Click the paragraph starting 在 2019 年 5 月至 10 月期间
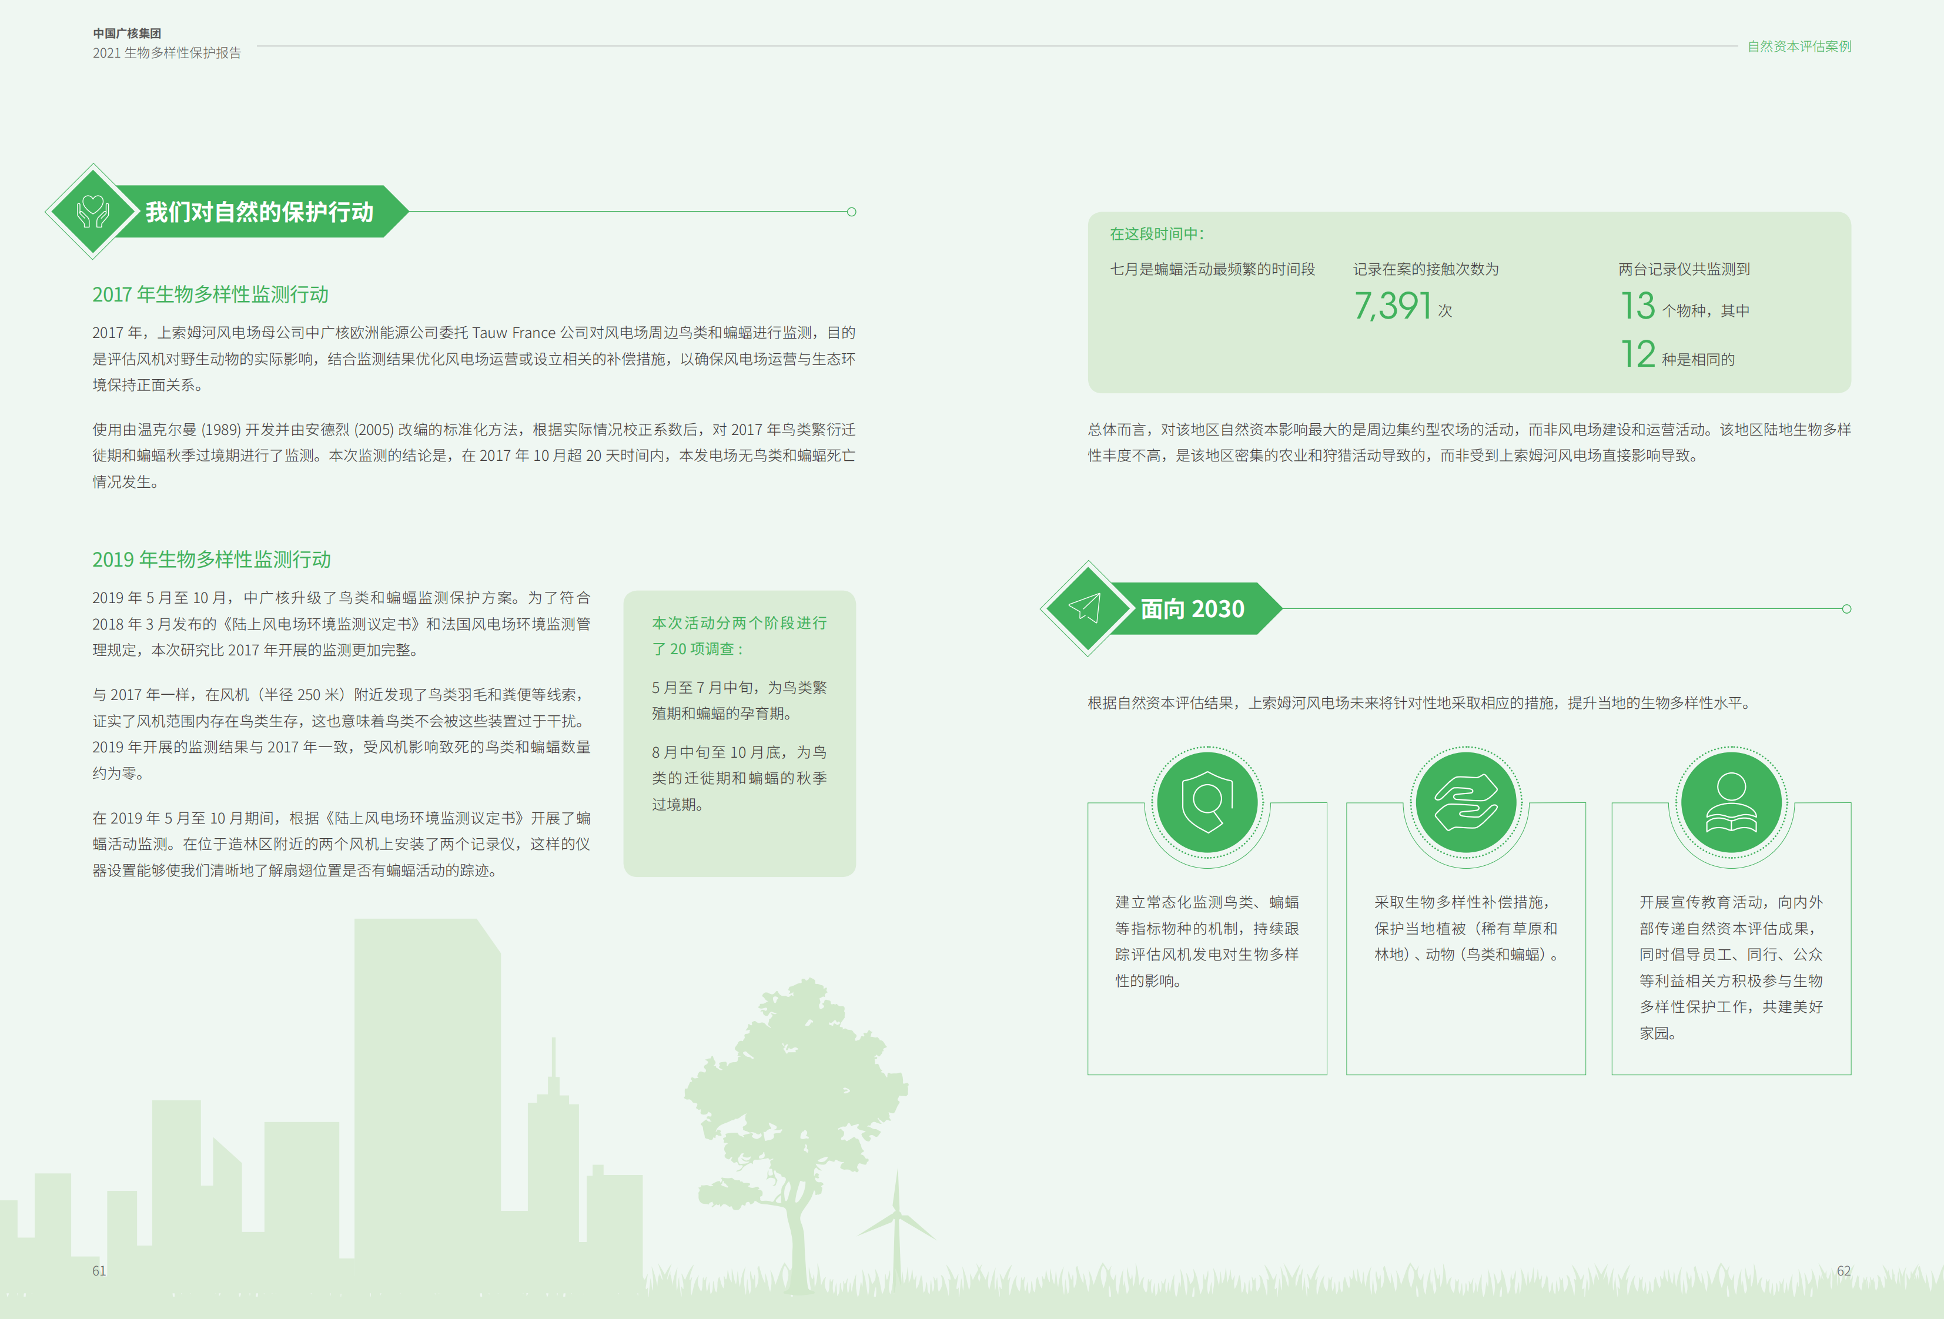Viewport: 1944px width, 1319px height. coord(342,844)
